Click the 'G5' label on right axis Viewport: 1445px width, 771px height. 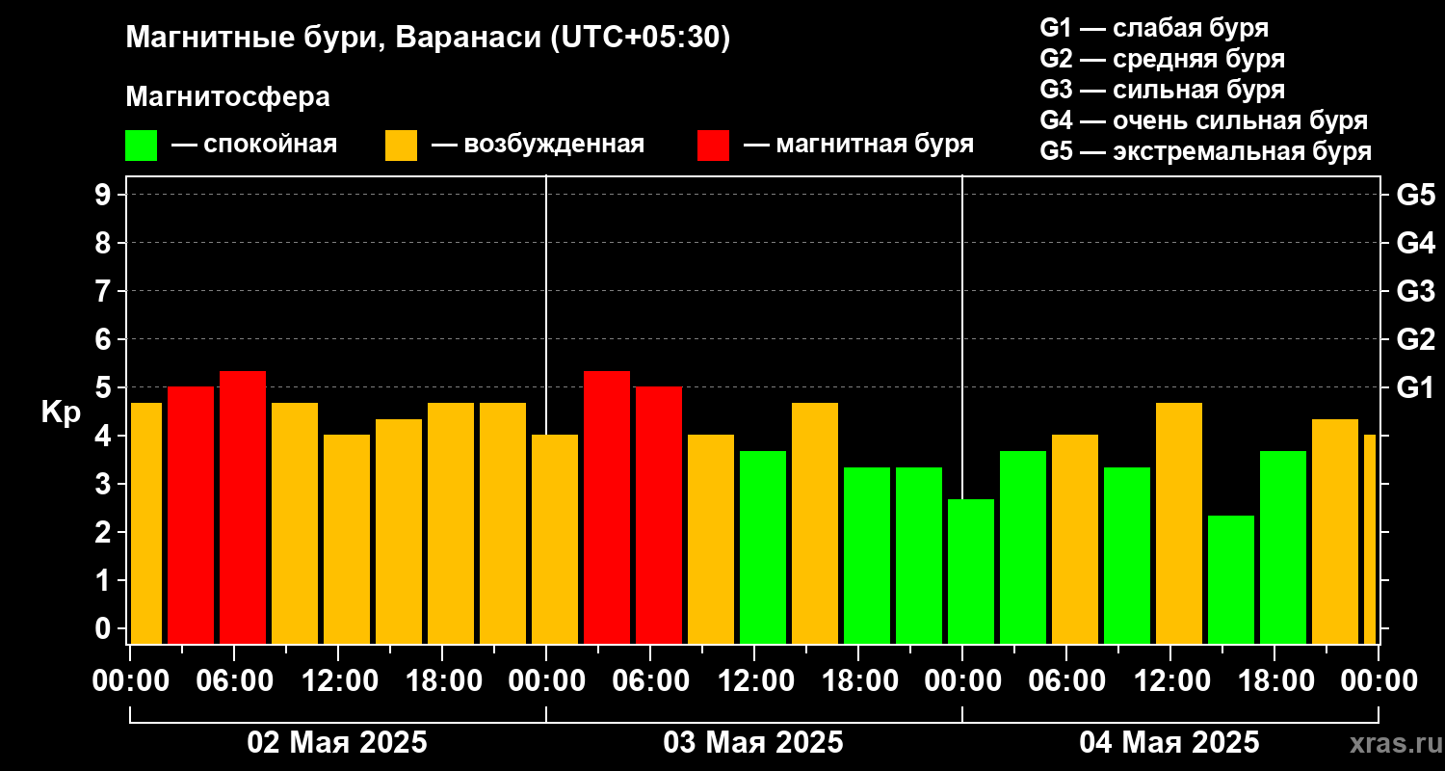[x=1416, y=195]
